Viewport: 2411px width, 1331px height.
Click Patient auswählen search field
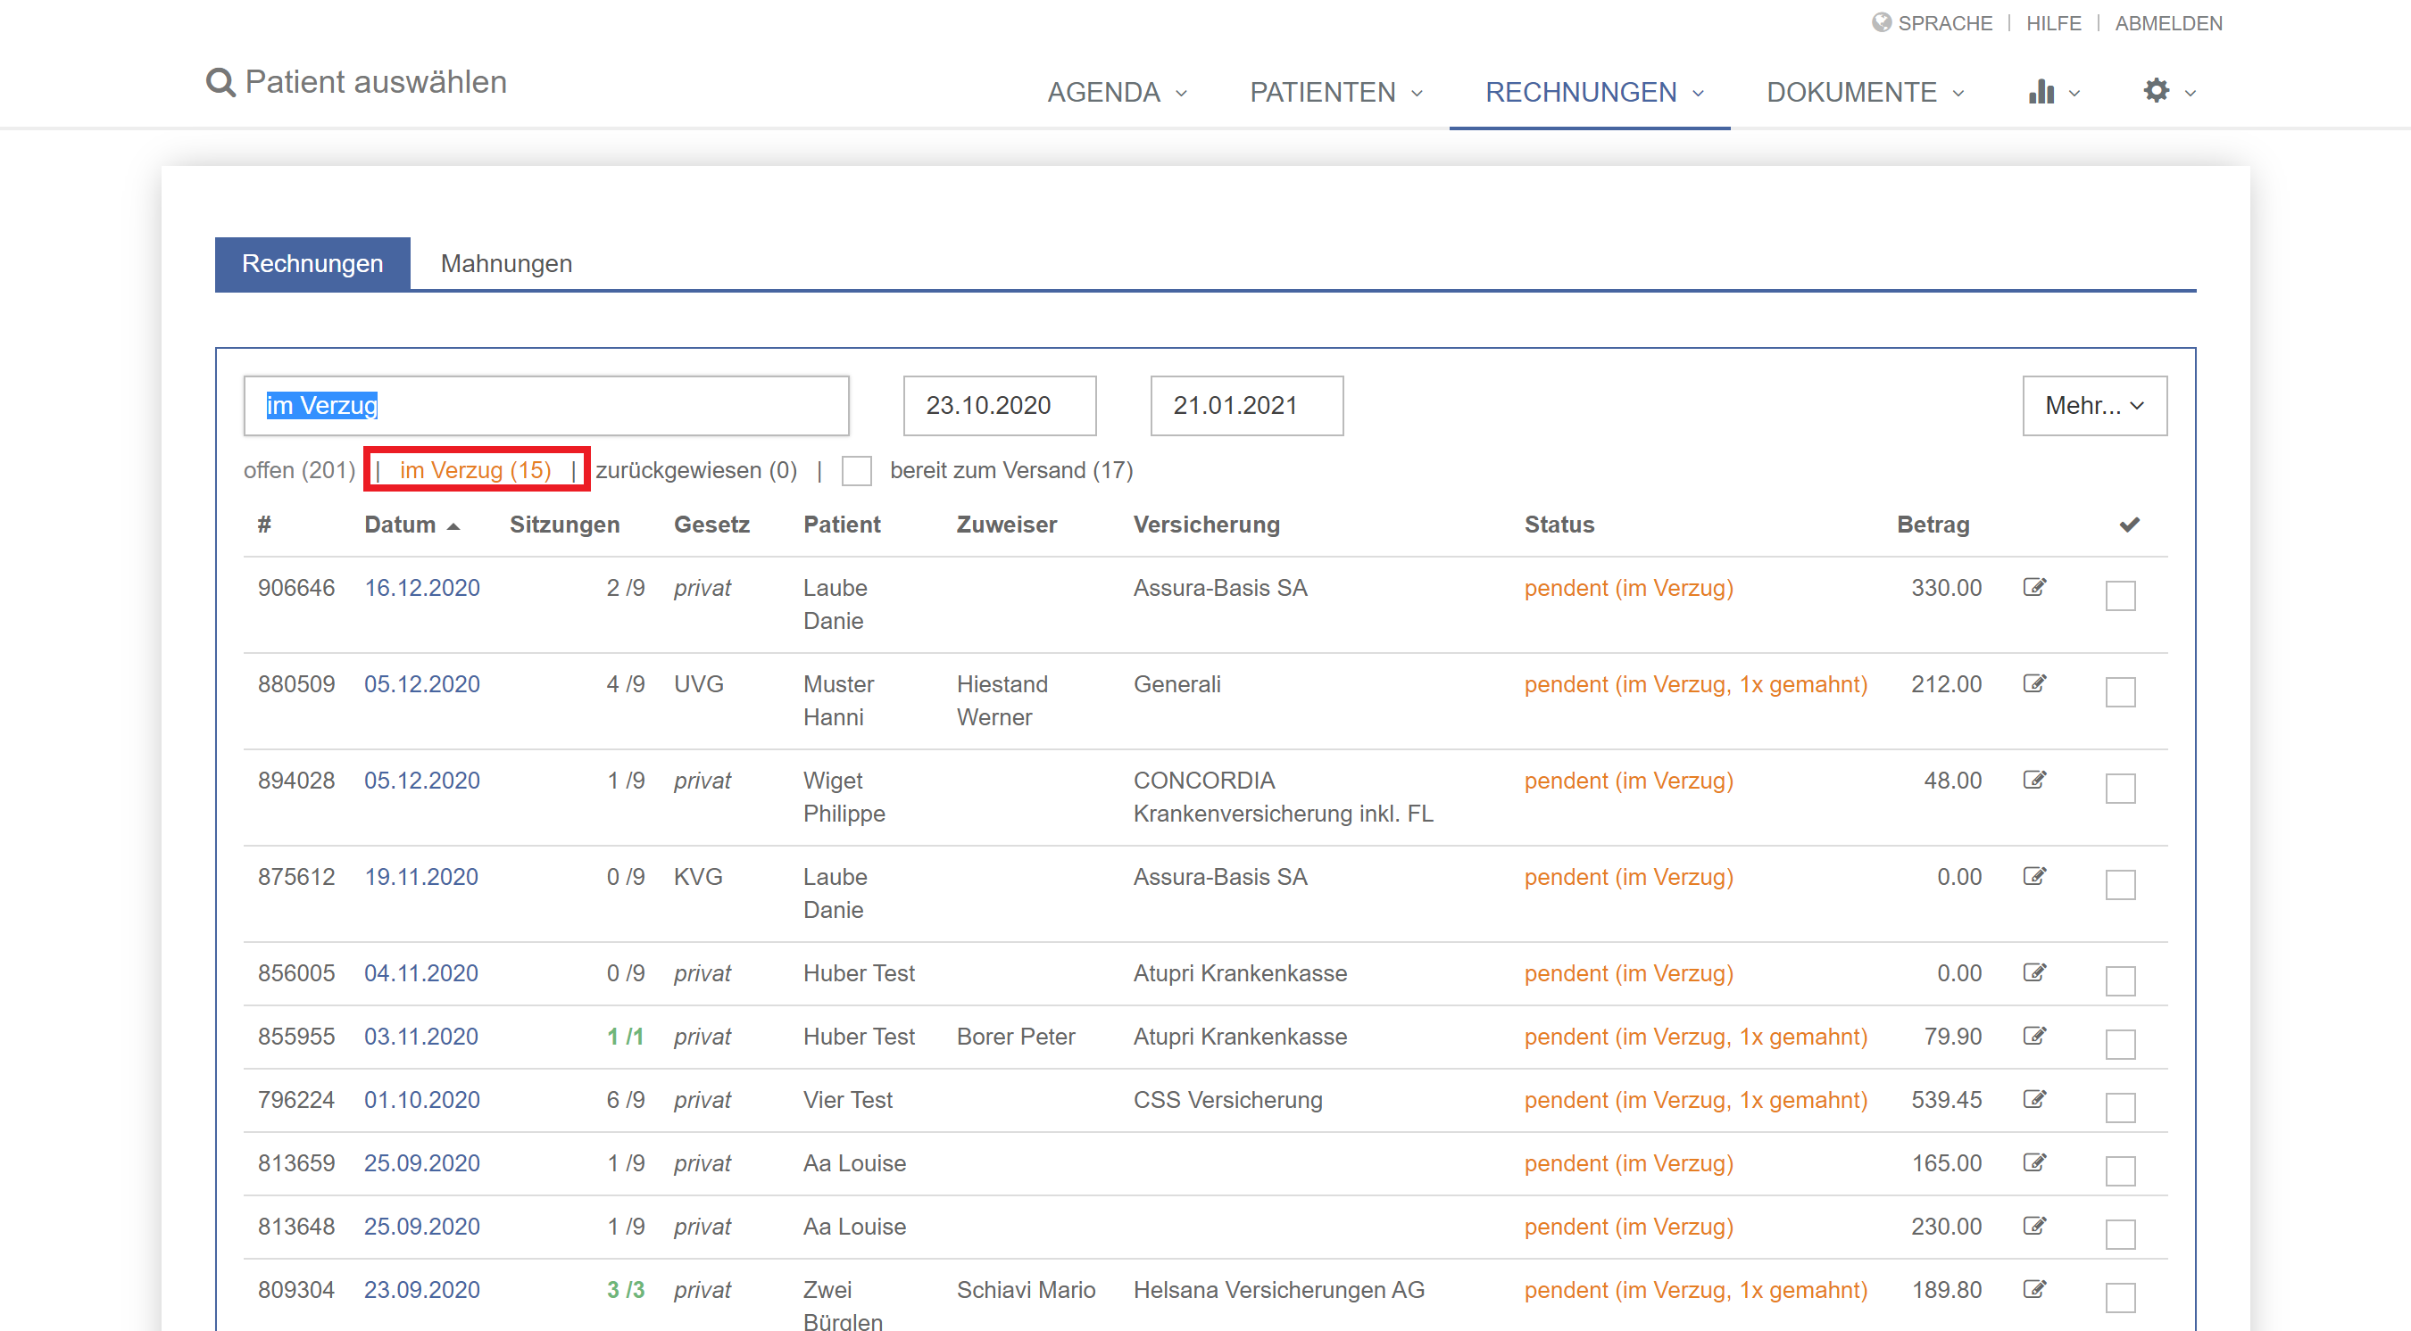[375, 82]
